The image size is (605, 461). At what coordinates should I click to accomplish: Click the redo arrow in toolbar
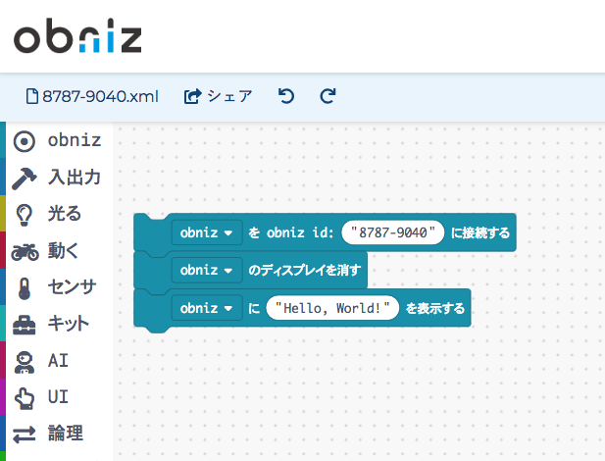point(328,96)
